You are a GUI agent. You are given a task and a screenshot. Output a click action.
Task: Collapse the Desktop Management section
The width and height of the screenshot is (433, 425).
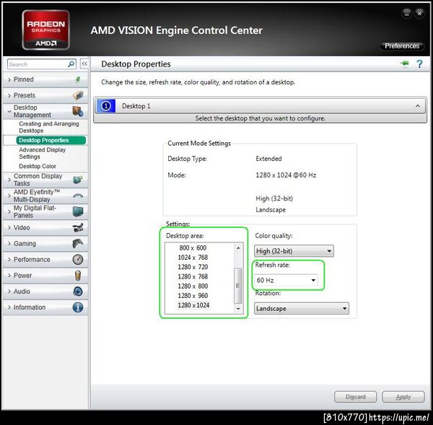(x=45, y=111)
